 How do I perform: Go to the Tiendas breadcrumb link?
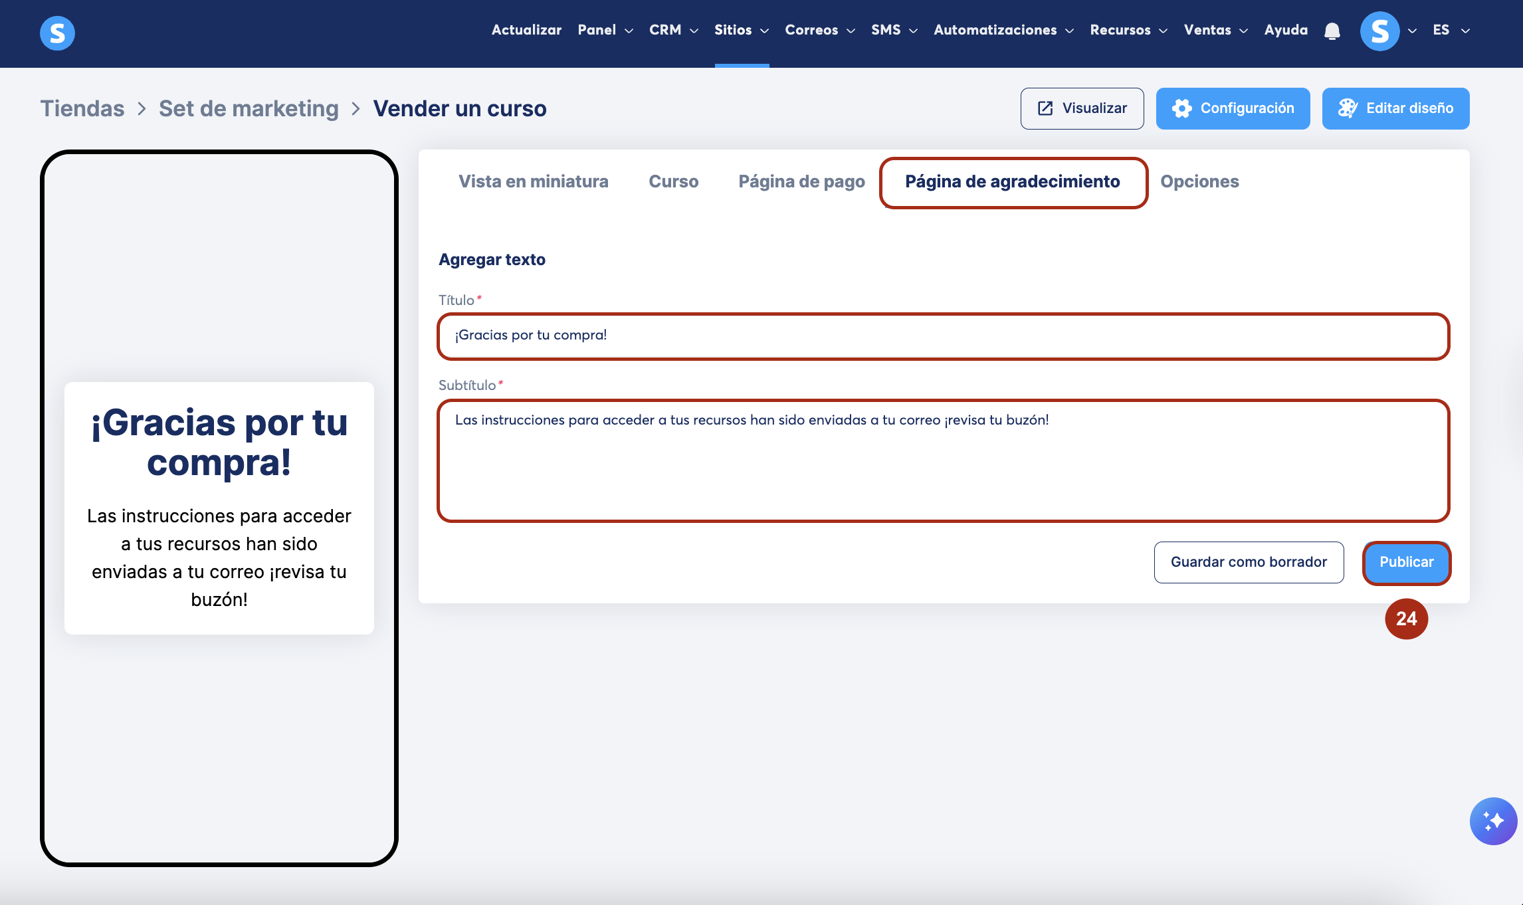[82, 108]
